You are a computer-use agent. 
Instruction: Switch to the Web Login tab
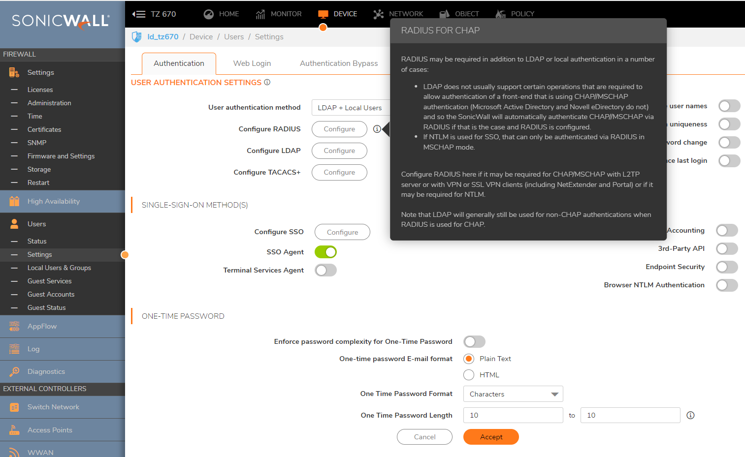[x=252, y=63]
